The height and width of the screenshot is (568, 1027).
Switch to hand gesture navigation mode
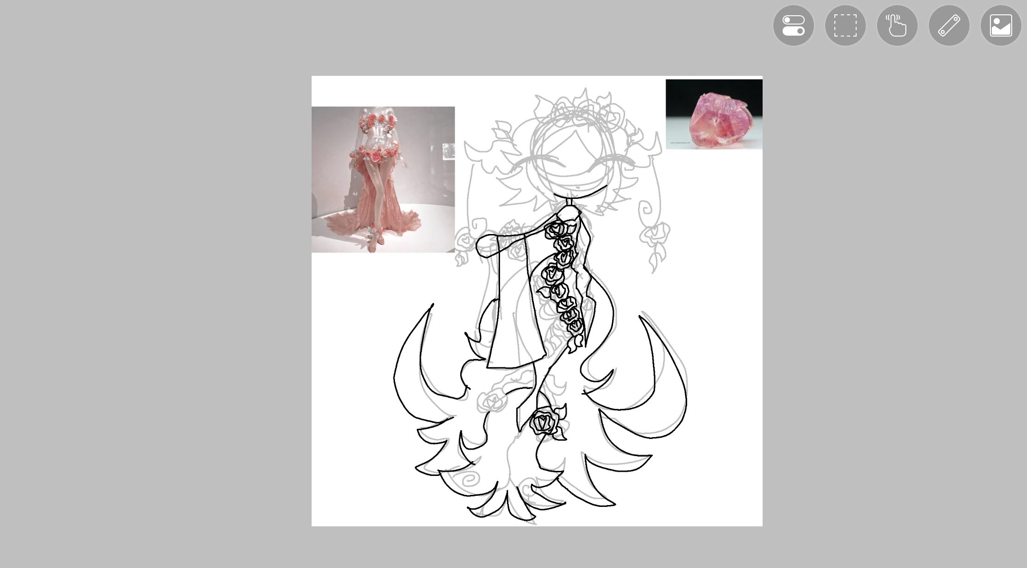coord(897,26)
